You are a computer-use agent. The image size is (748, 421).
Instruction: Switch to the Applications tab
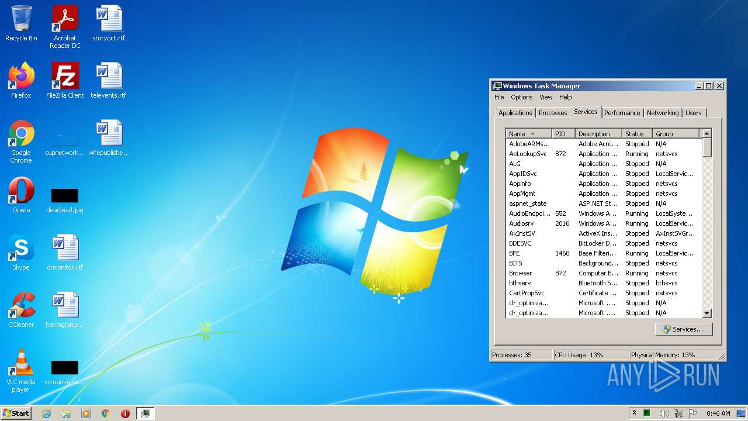click(x=515, y=113)
